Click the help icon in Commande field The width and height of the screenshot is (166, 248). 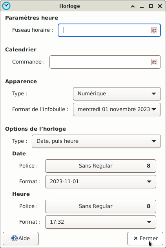(x=154, y=62)
